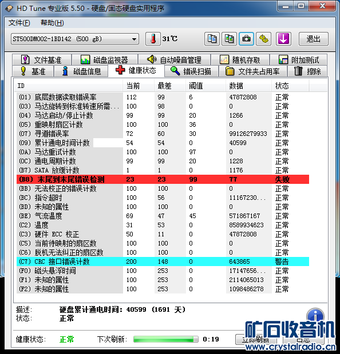The image size is (340, 354).
Task: Minimize the HD Tune window
Action: coord(286,6)
